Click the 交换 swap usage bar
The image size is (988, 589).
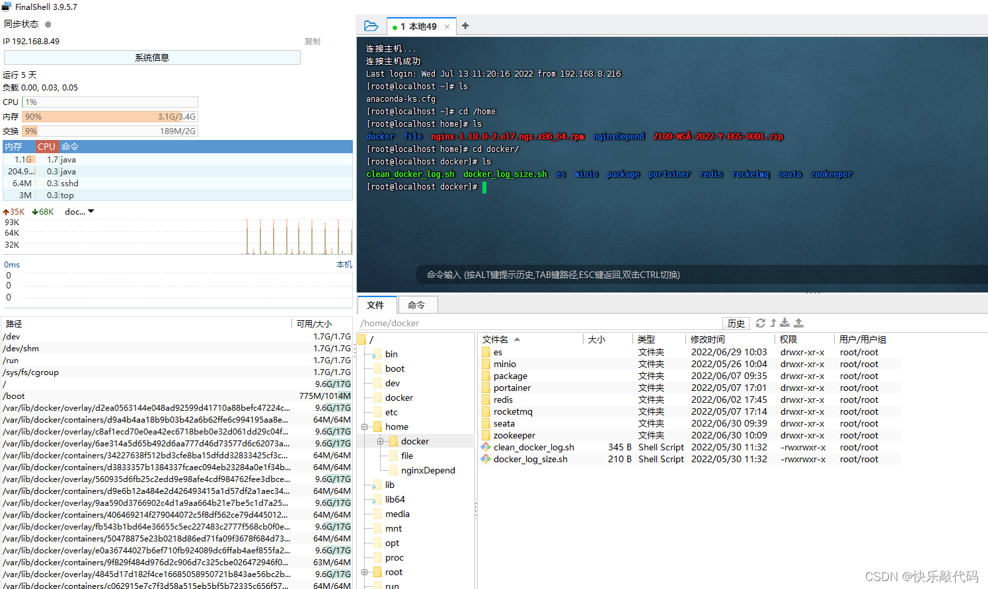click(110, 131)
